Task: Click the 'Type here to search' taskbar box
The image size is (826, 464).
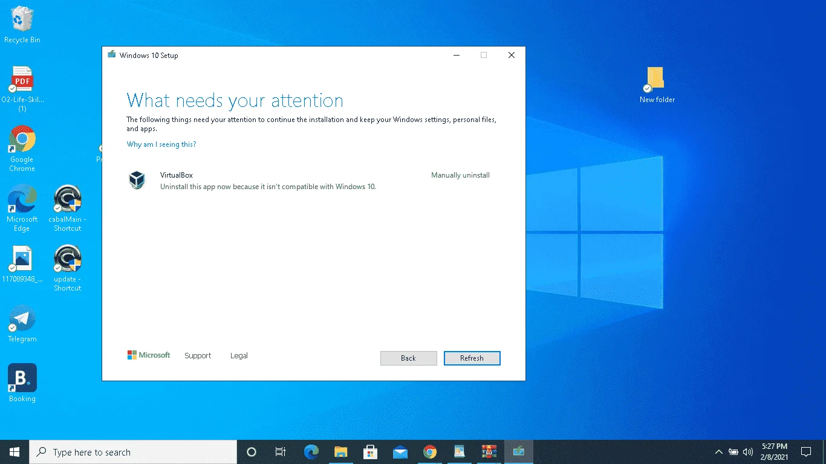Action: coord(133,452)
